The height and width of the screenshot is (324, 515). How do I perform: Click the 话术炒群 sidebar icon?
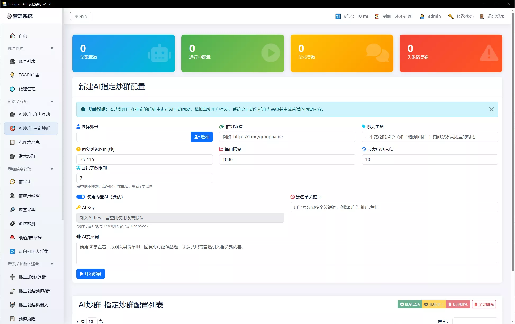tap(12, 156)
